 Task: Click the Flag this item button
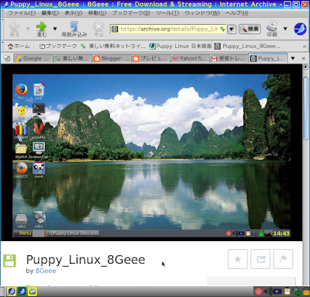pos(283,259)
